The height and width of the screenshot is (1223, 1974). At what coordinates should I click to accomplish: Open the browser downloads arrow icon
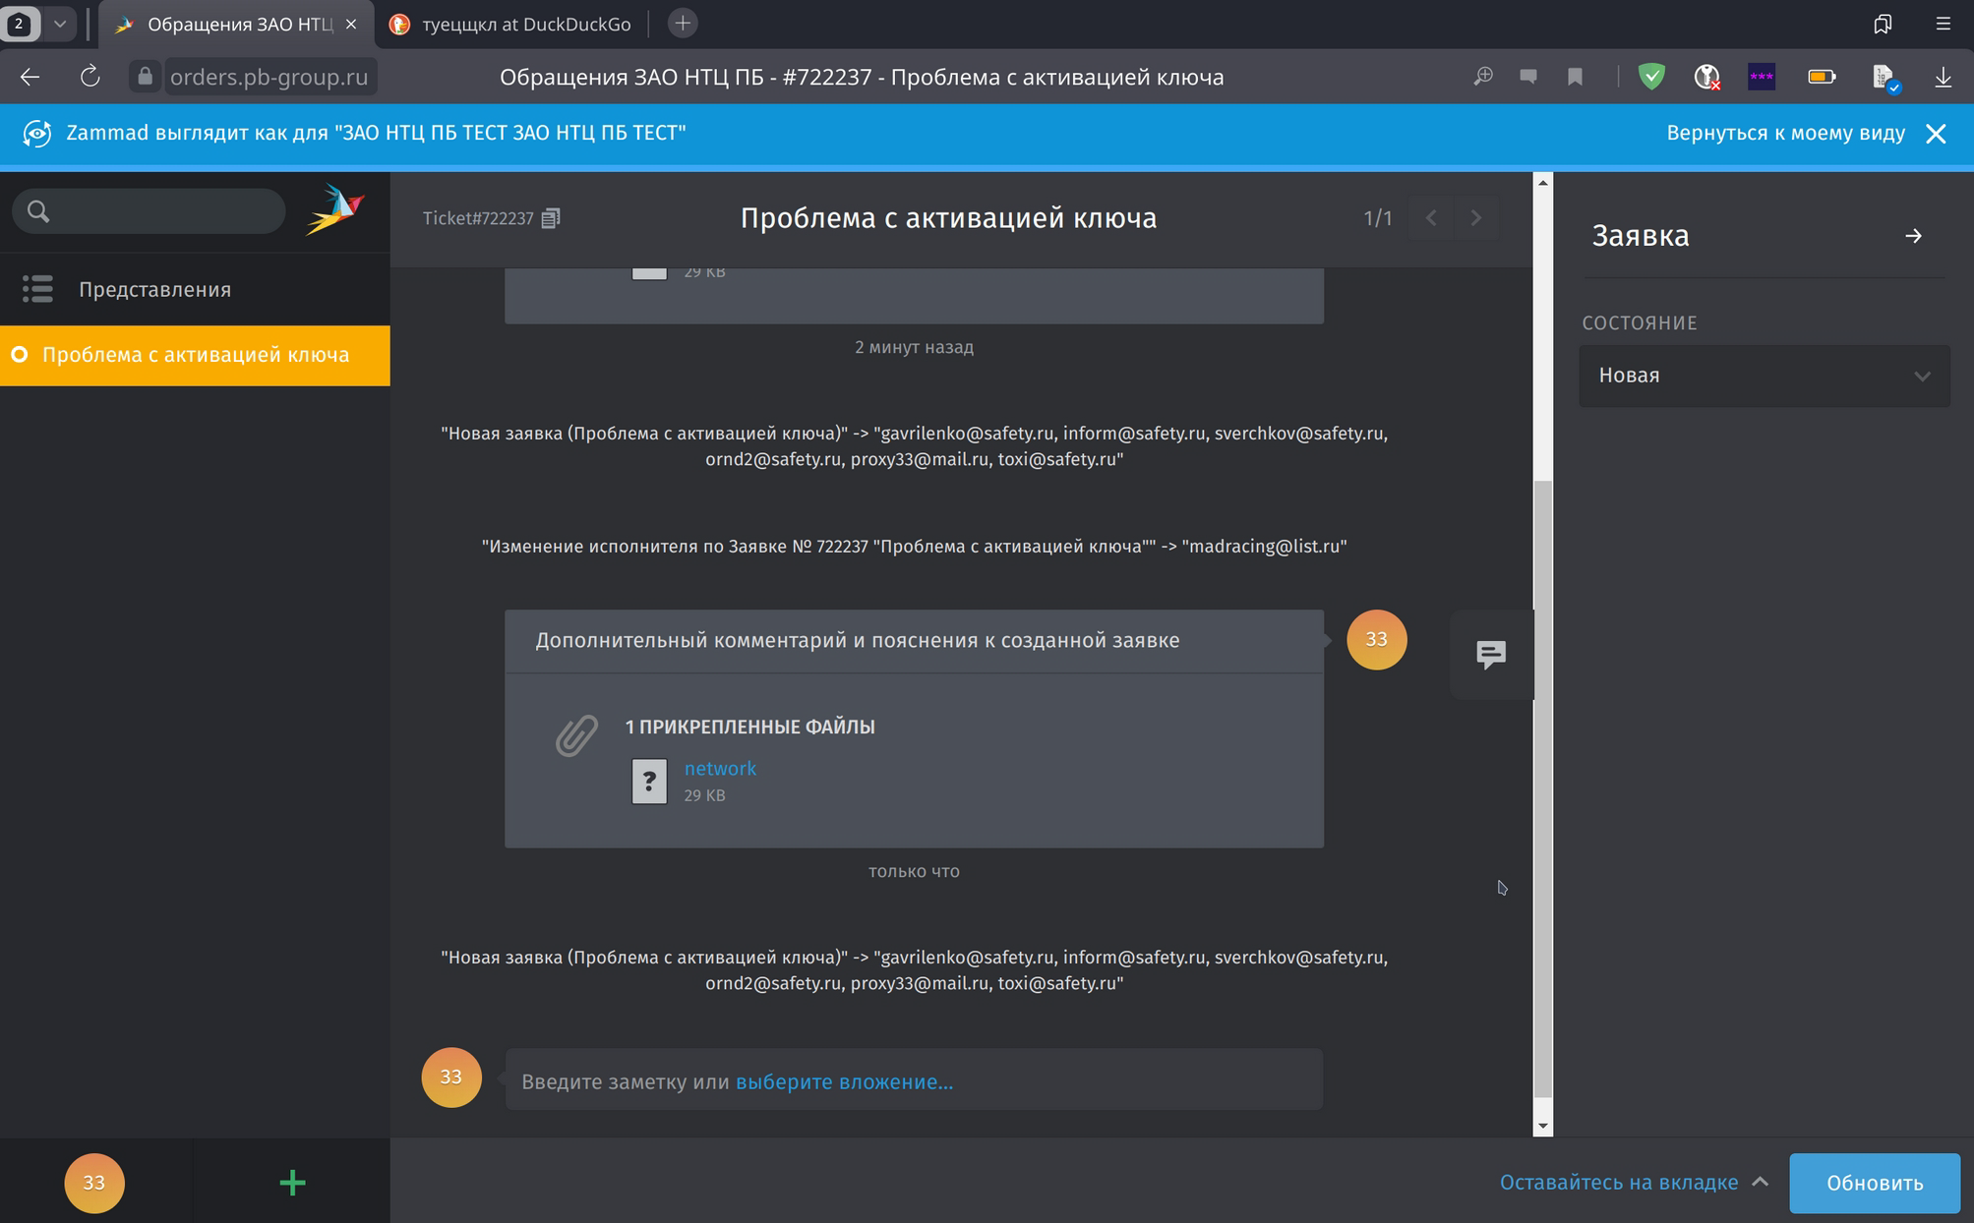[1943, 77]
